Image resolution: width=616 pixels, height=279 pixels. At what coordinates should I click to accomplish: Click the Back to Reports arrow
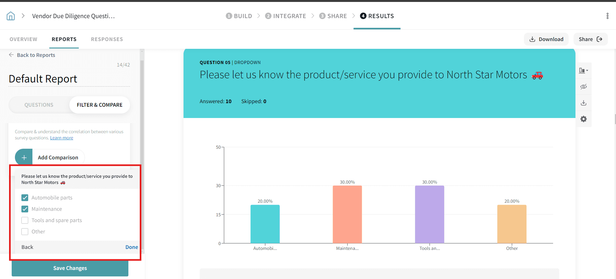click(11, 55)
